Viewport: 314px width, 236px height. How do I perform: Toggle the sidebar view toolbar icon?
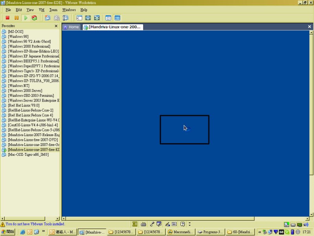click(79, 18)
